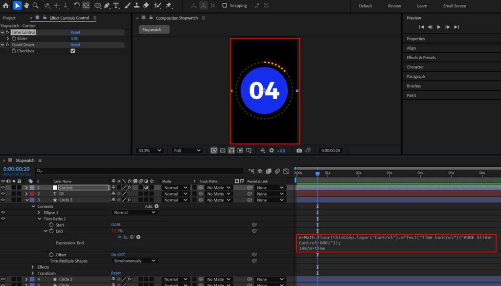Open the Mode dropdown for the Control layer

(176, 188)
